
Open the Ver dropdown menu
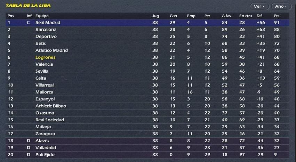(x=259, y=6)
